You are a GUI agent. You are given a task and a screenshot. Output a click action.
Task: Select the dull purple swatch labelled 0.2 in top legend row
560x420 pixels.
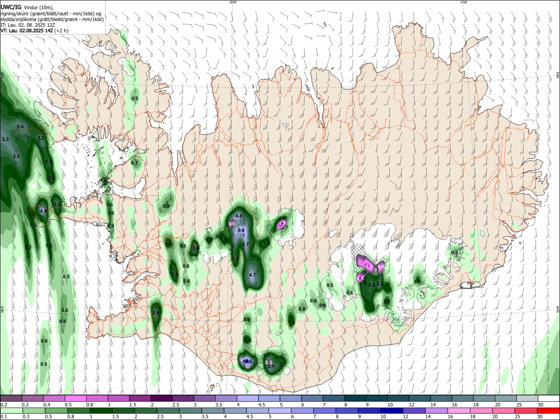click(11, 399)
